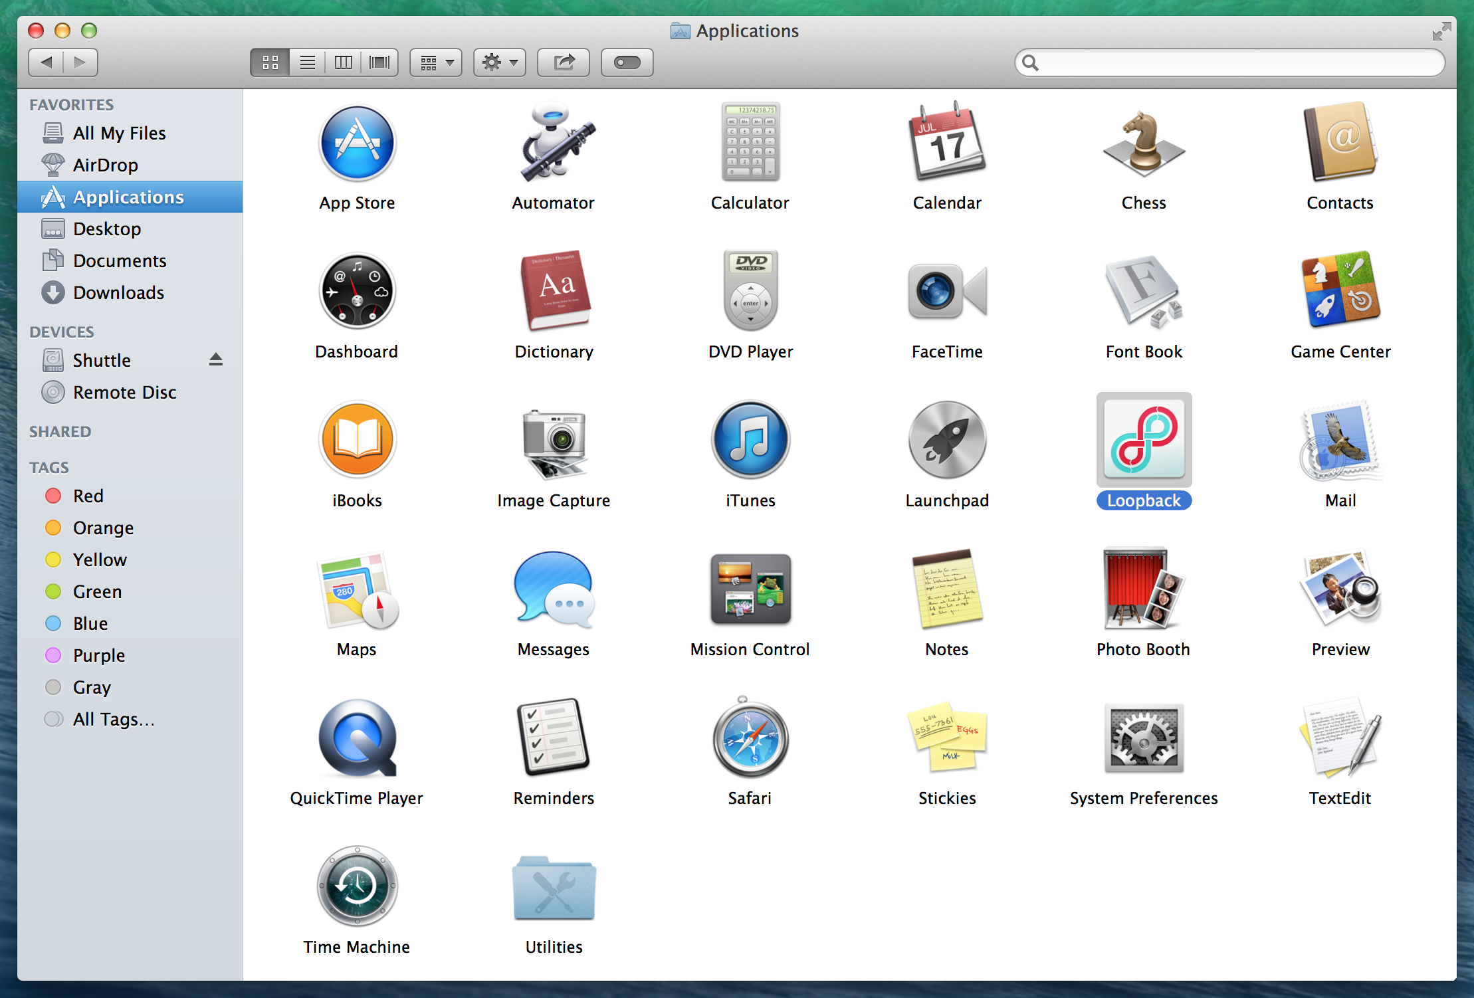
Task: Select the TextEdit document icon
Action: coord(1340,737)
